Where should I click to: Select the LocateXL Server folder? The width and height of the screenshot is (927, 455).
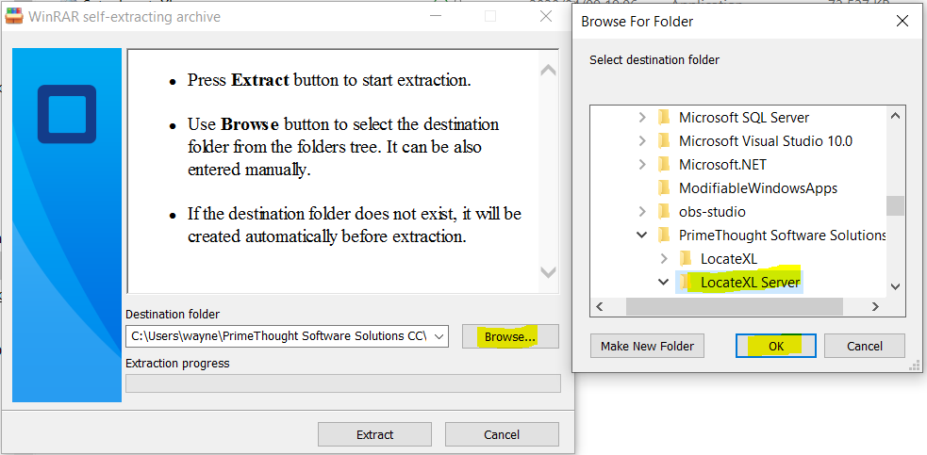coord(750,282)
